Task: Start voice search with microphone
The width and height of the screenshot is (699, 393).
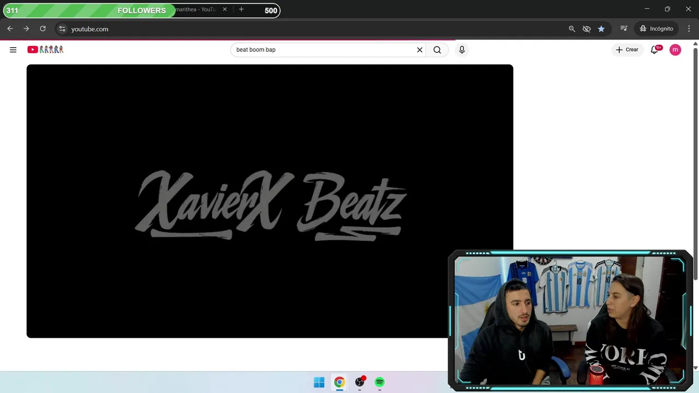Action: click(x=462, y=50)
